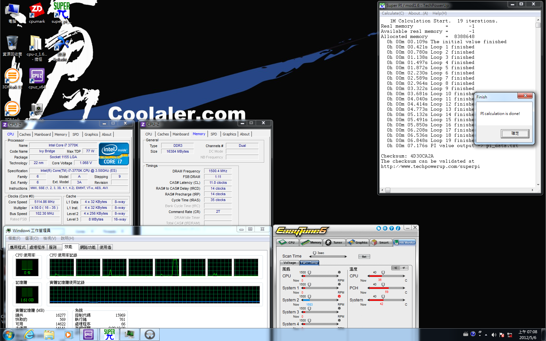This screenshot has width=546, height=341.
Task: Click Super PI scrollbar up arrow
Action: coord(538,19)
